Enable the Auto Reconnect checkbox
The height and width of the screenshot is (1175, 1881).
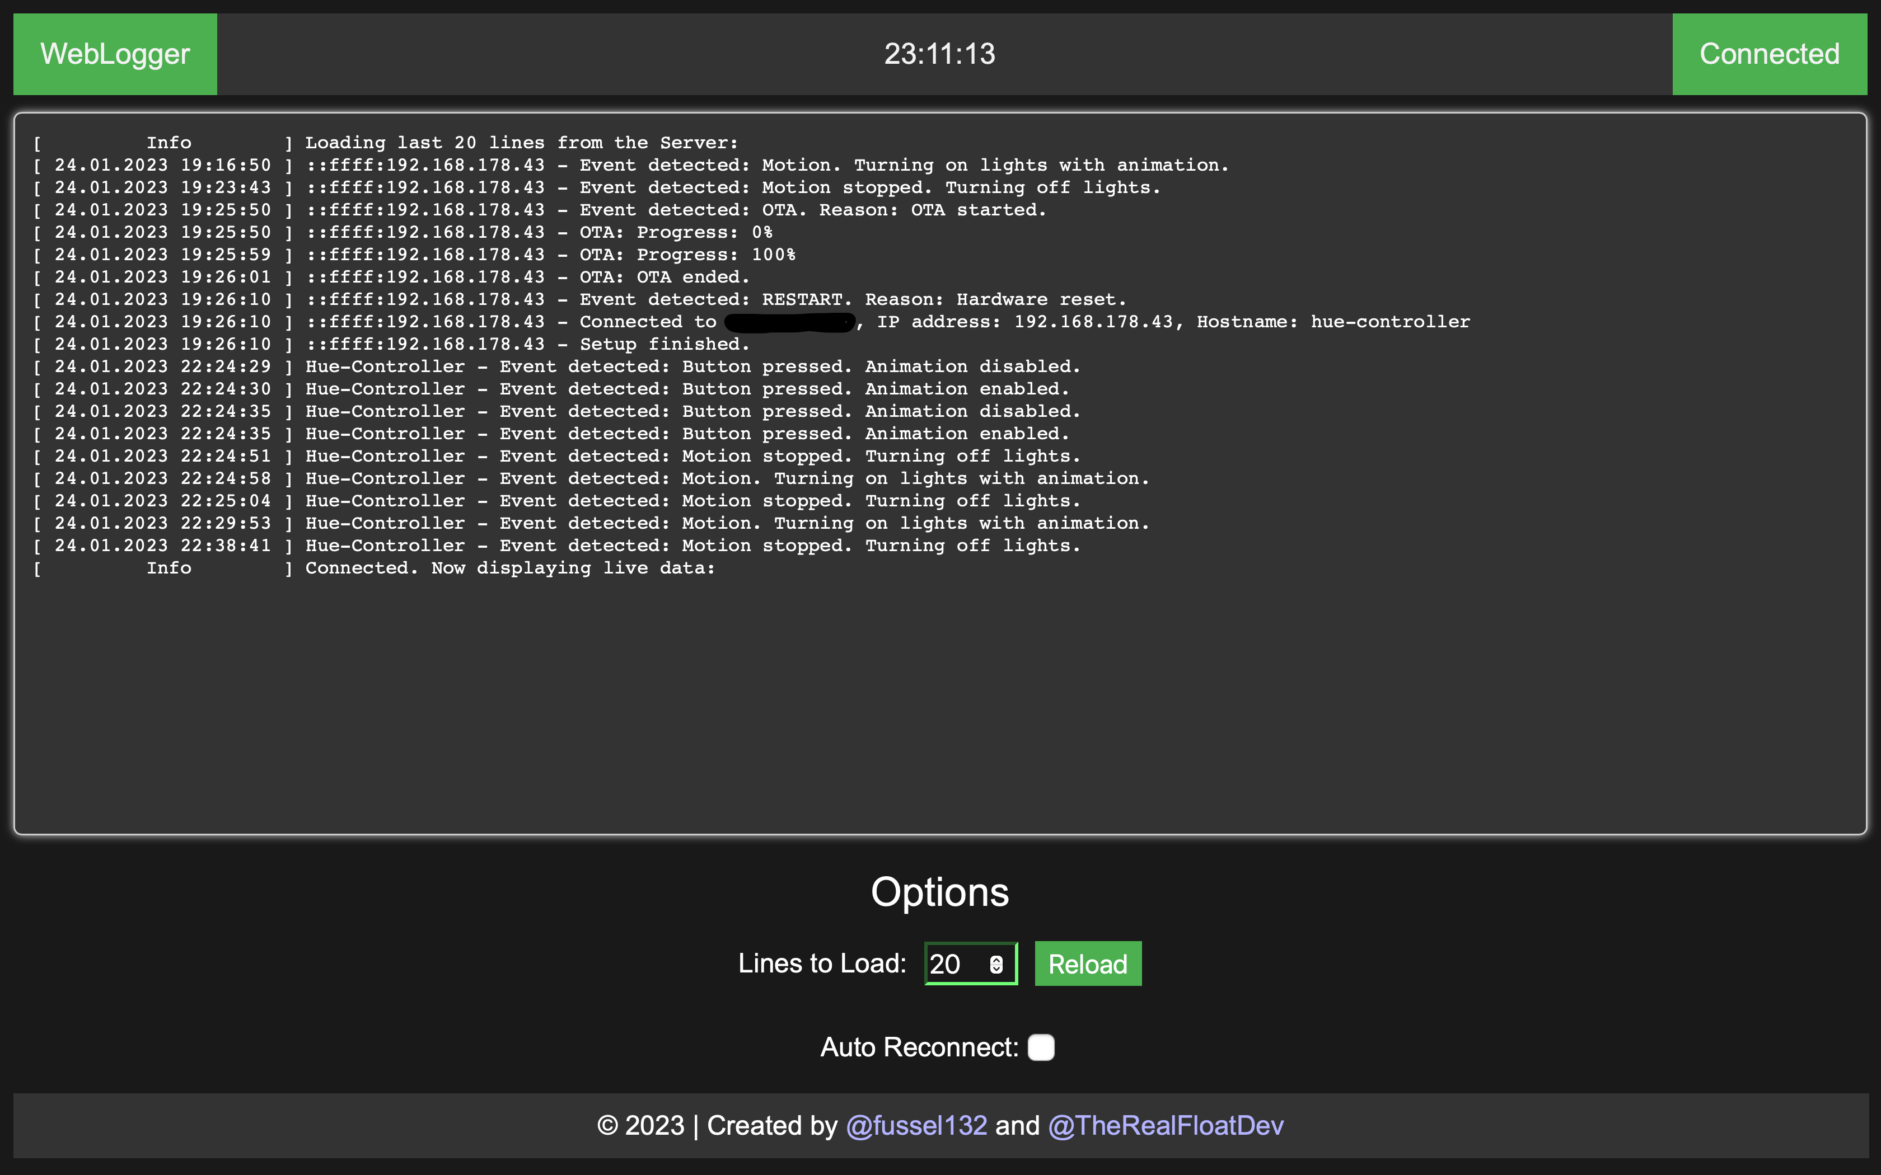[1041, 1047]
